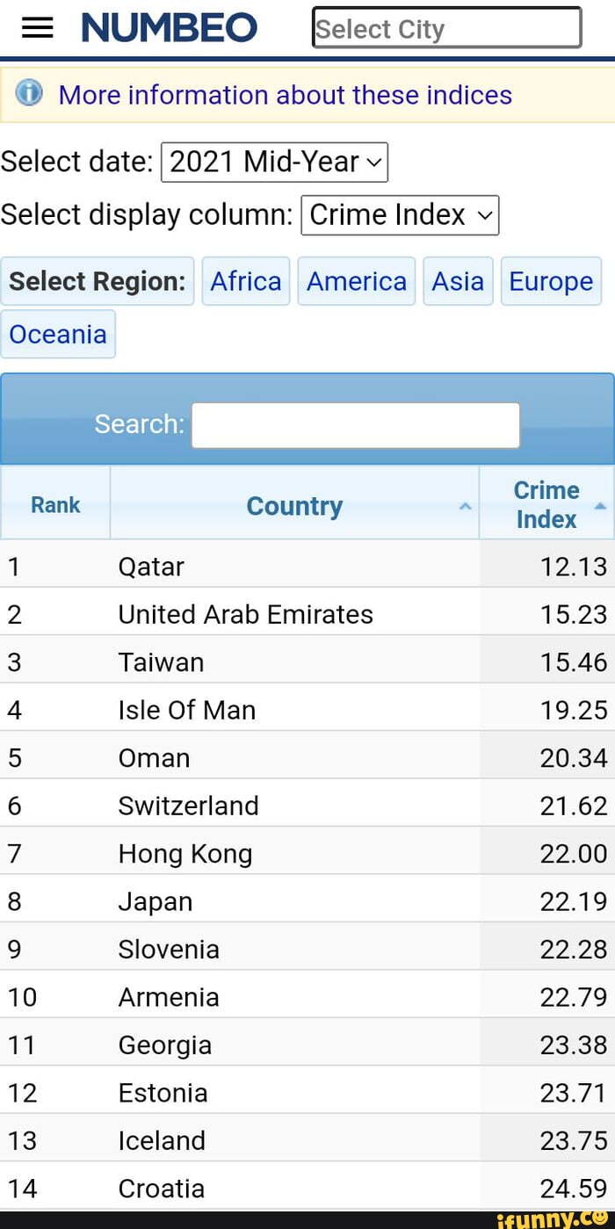
Task: Select the Europe region
Action: [x=551, y=281]
